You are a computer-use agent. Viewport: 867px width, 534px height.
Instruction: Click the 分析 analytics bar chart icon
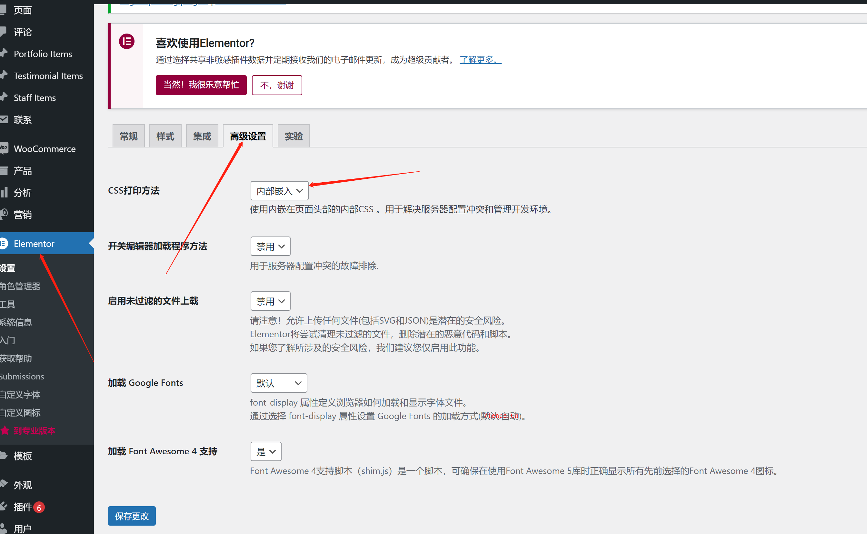tap(4, 192)
